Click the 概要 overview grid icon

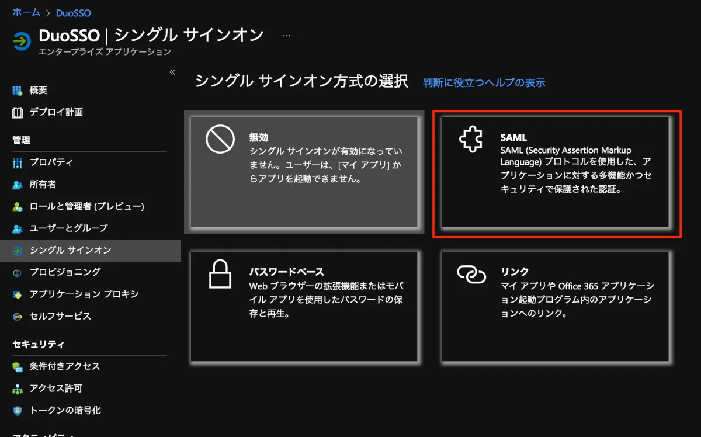pos(18,91)
